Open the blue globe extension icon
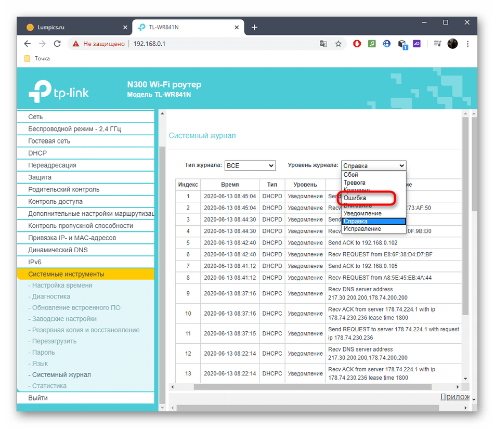 [x=387, y=44]
